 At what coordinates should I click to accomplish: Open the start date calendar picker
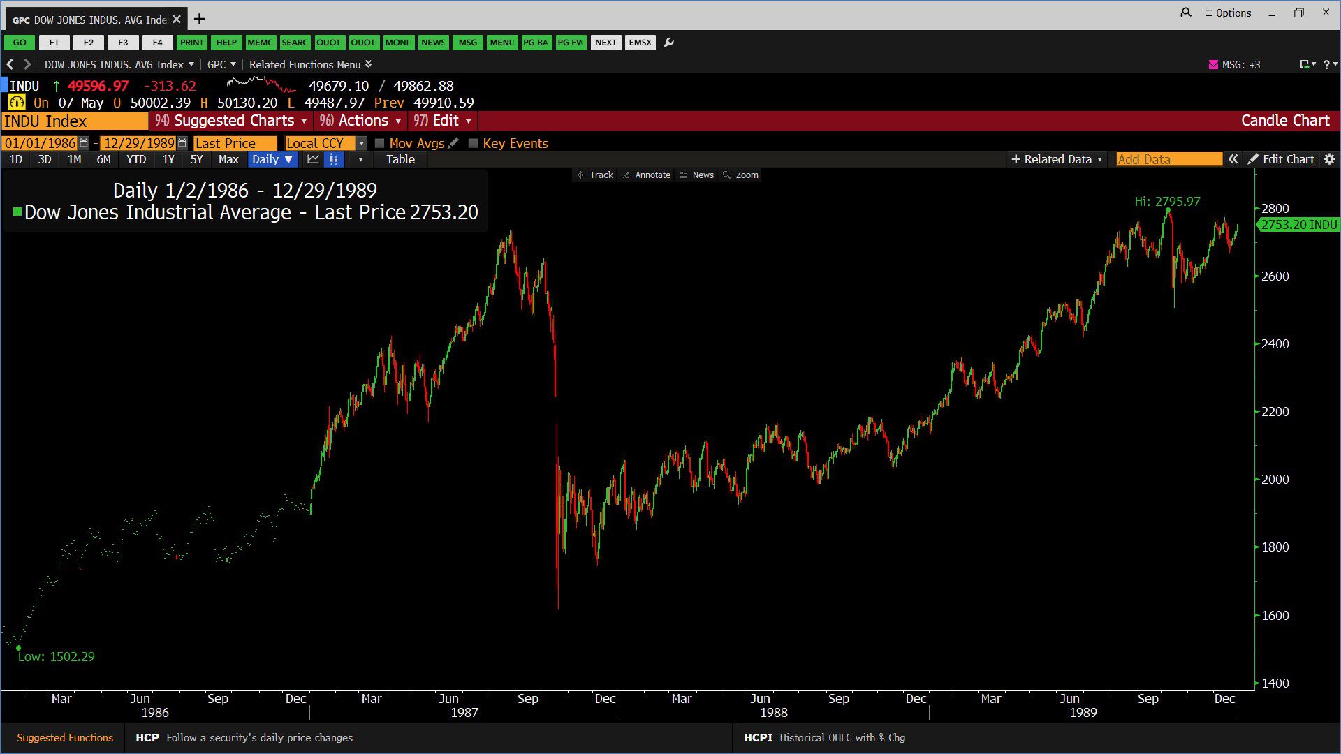coord(84,143)
